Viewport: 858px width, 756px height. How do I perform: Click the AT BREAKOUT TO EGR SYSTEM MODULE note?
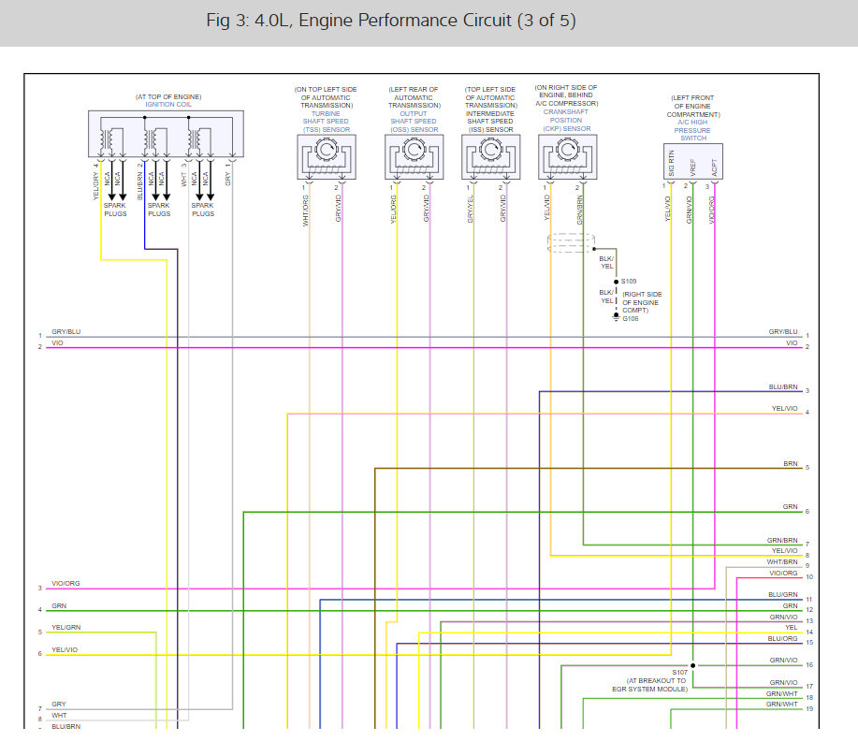tap(649, 685)
